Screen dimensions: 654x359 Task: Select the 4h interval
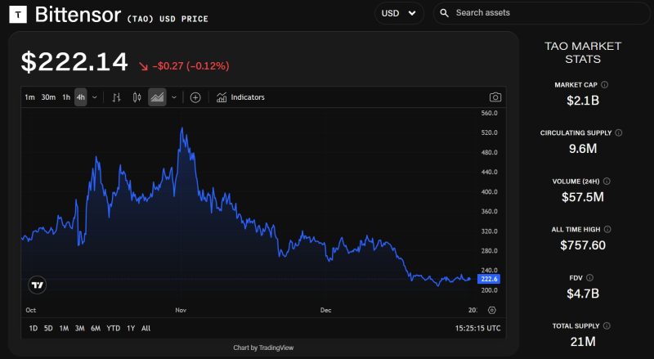pos(80,97)
